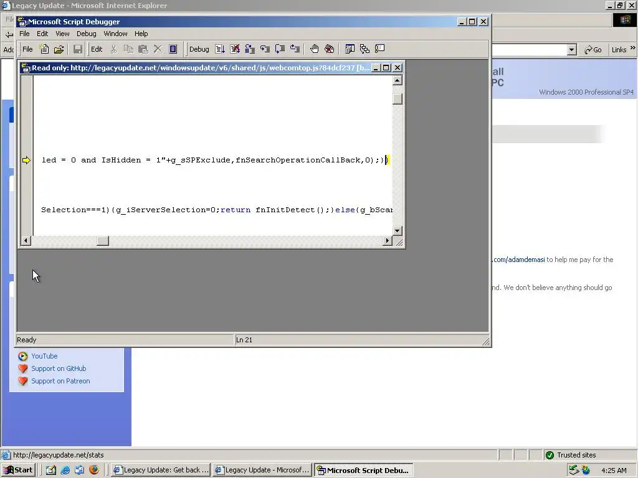Create a new file from Script Debugger toolbar

(x=44, y=49)
